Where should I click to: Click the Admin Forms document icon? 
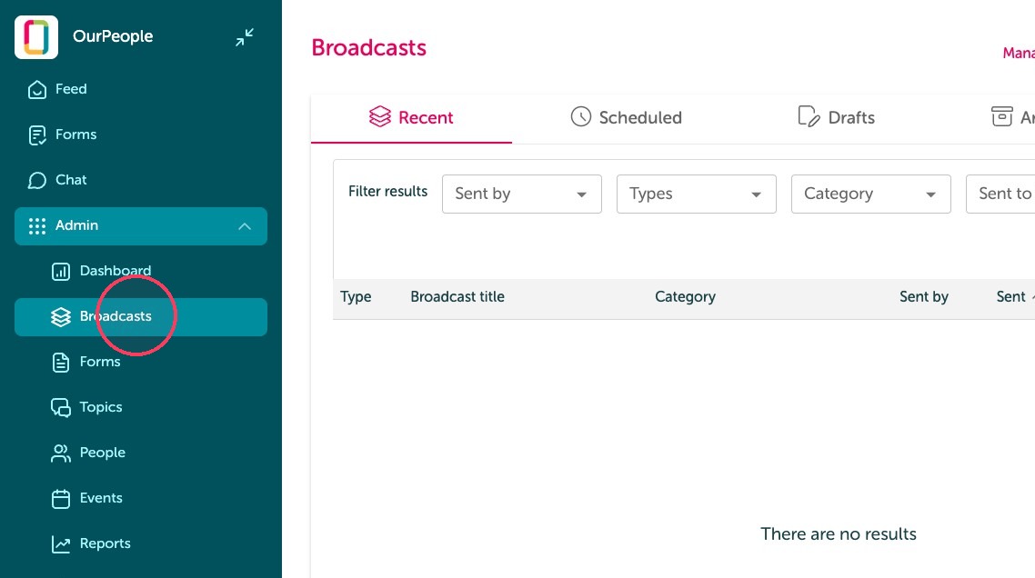tap(61, 363)
